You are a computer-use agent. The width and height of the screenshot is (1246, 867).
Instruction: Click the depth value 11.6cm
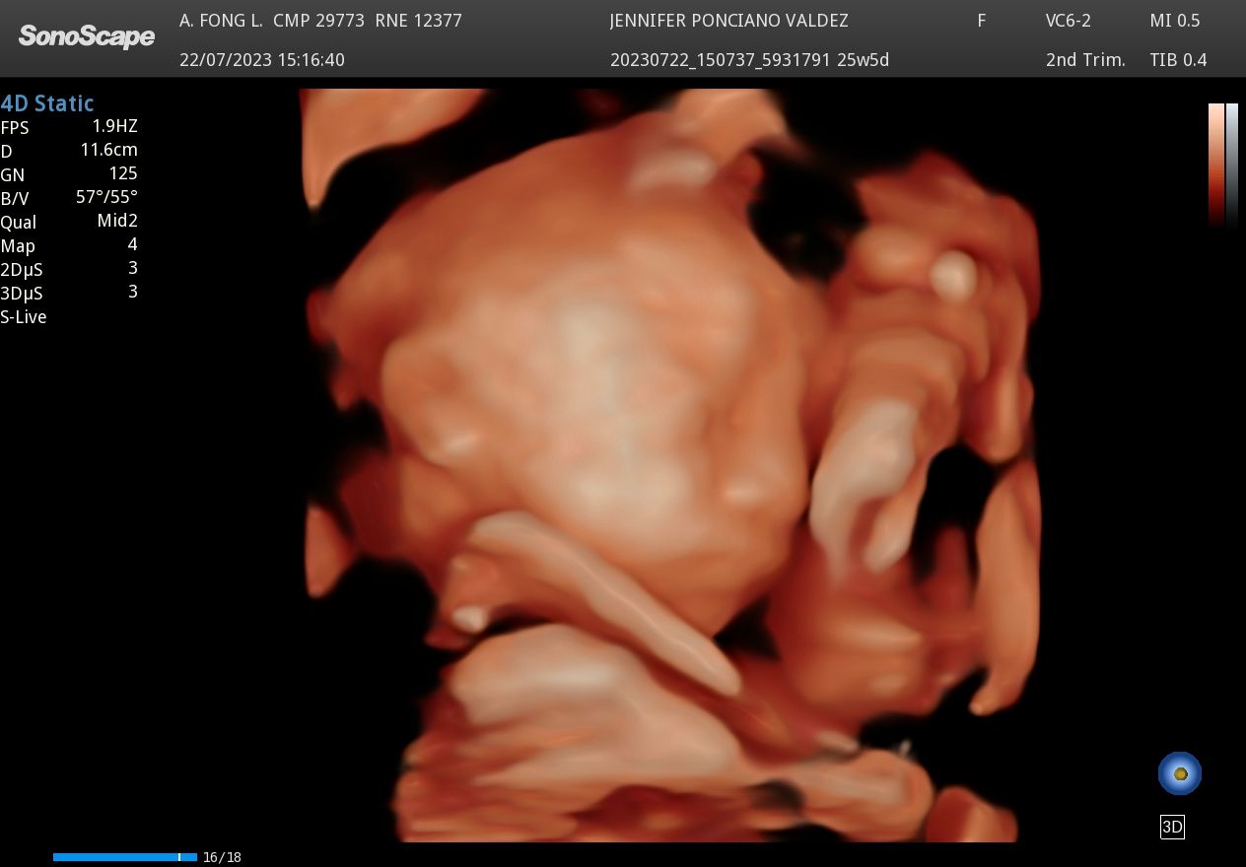108,150
